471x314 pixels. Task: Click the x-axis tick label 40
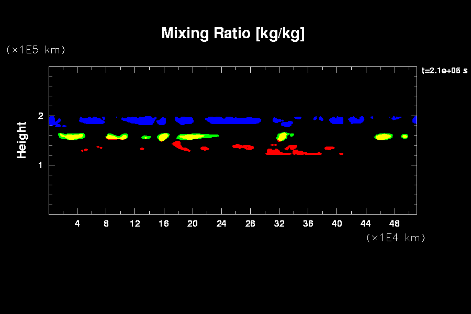click(x=337, y=223)
